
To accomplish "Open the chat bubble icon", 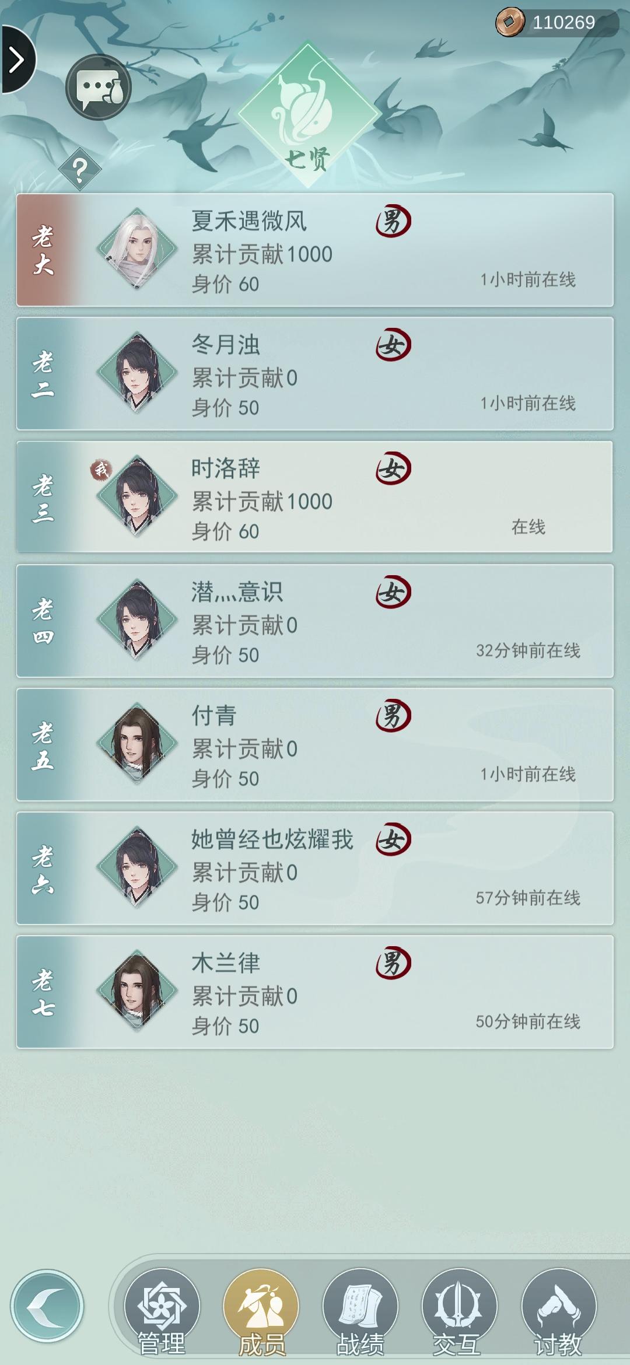I will click(x=98, y=87).
